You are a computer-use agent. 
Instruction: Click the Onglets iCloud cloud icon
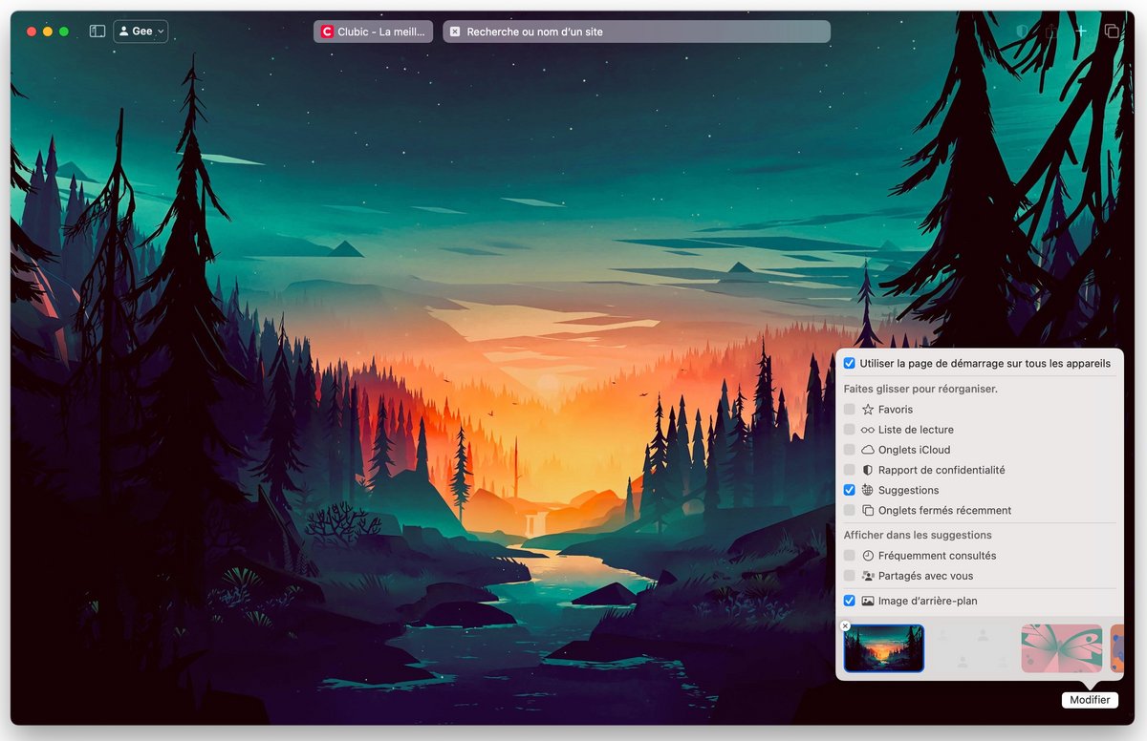pyautogui.click(x=868, y=450)
